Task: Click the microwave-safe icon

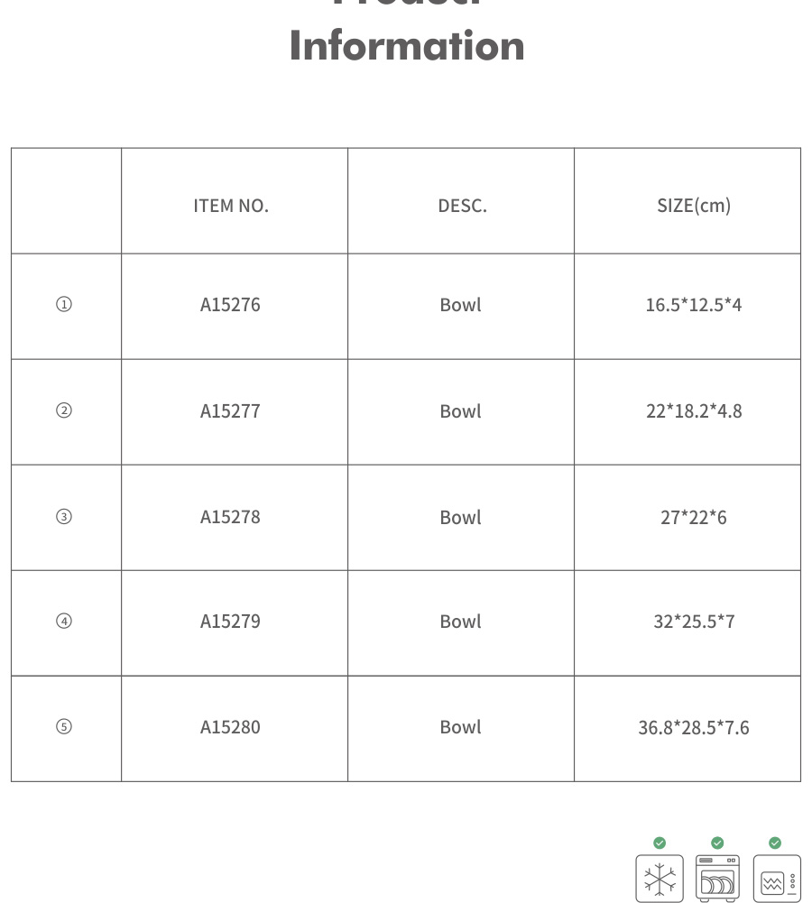Action: pos(776,879)
